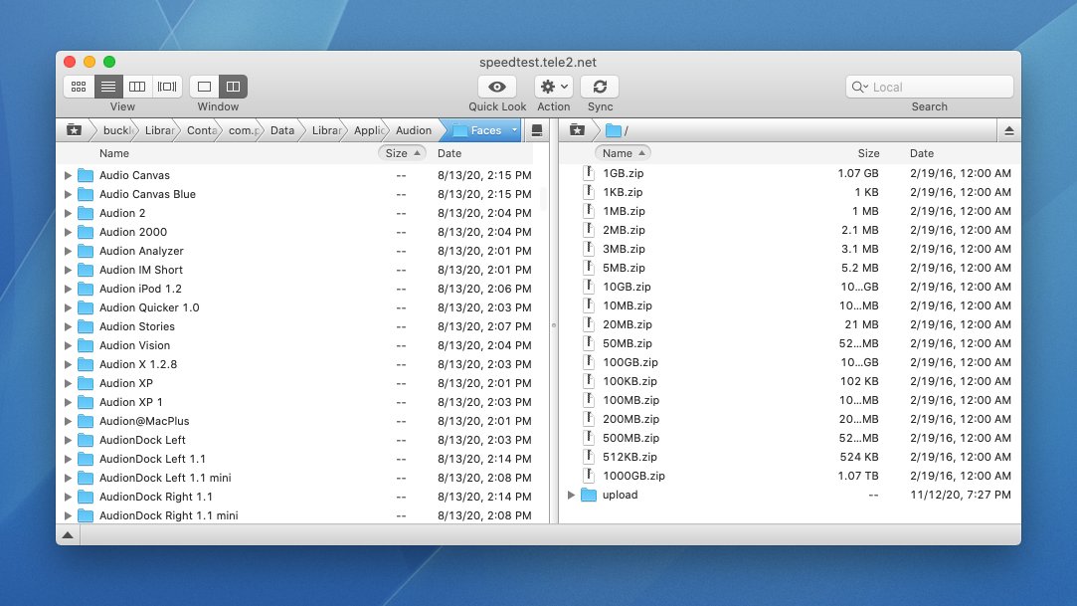Select Audion 2 folder icon

point(86,213)
